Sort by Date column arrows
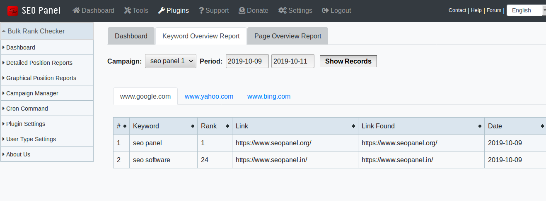Screen dimensions: 546x201 (x=543, y=126)
